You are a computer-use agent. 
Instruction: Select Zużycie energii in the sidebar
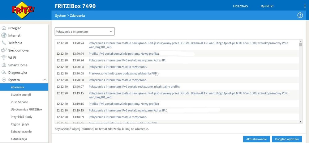click(21, 95)
